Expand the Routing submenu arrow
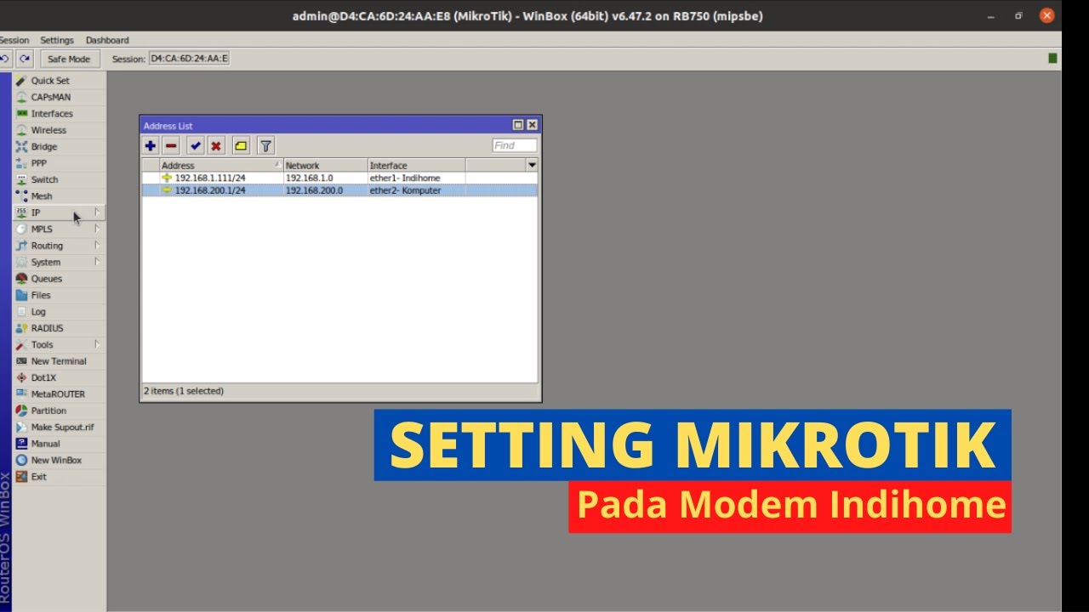 point(97,245)
